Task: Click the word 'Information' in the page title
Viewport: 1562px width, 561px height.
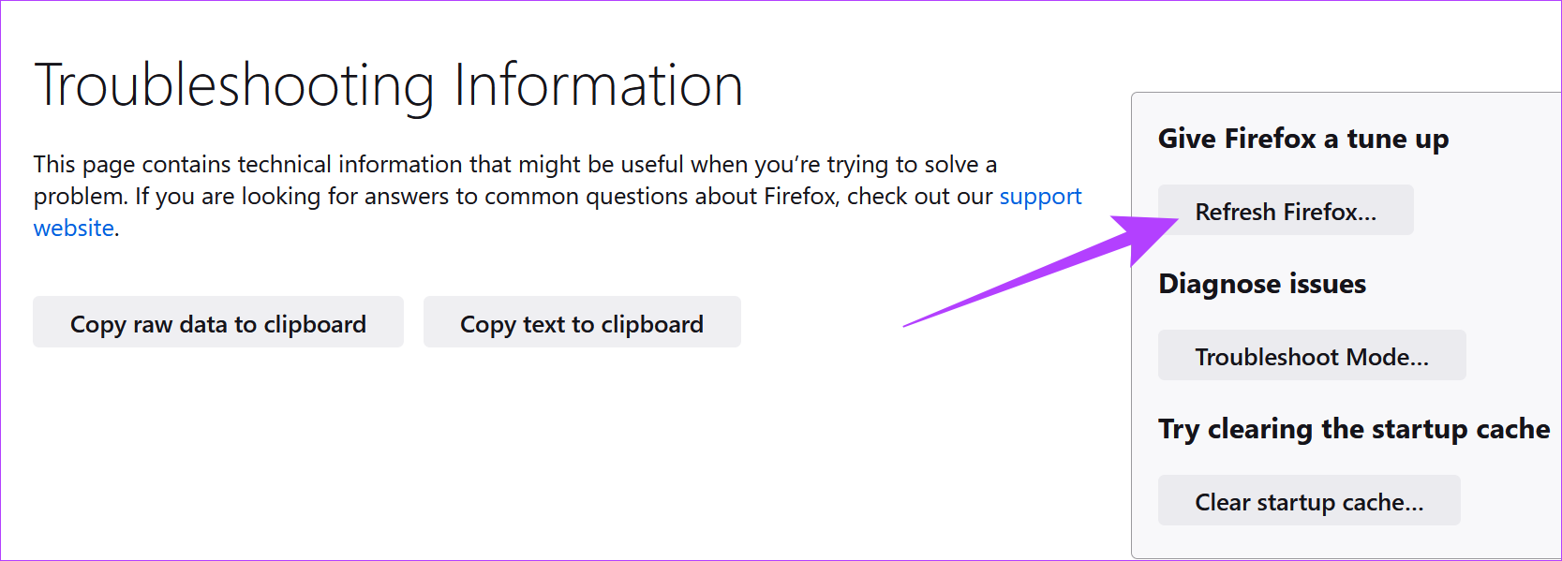Action: click(598, 85)
